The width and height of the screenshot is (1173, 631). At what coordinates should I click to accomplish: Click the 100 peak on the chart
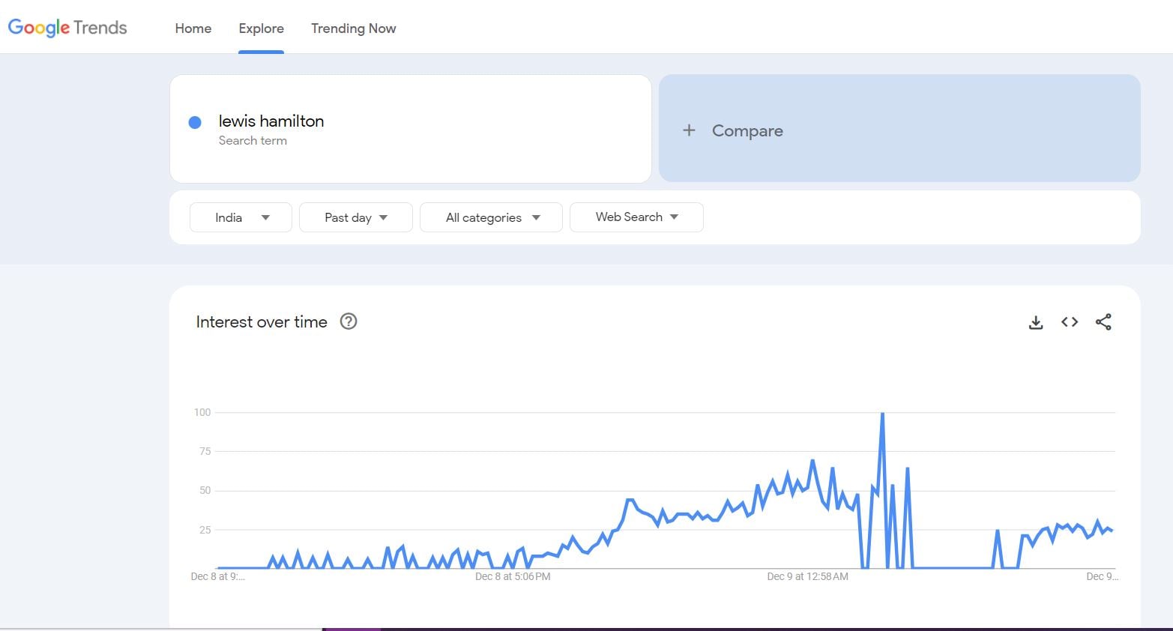[882, 414]
